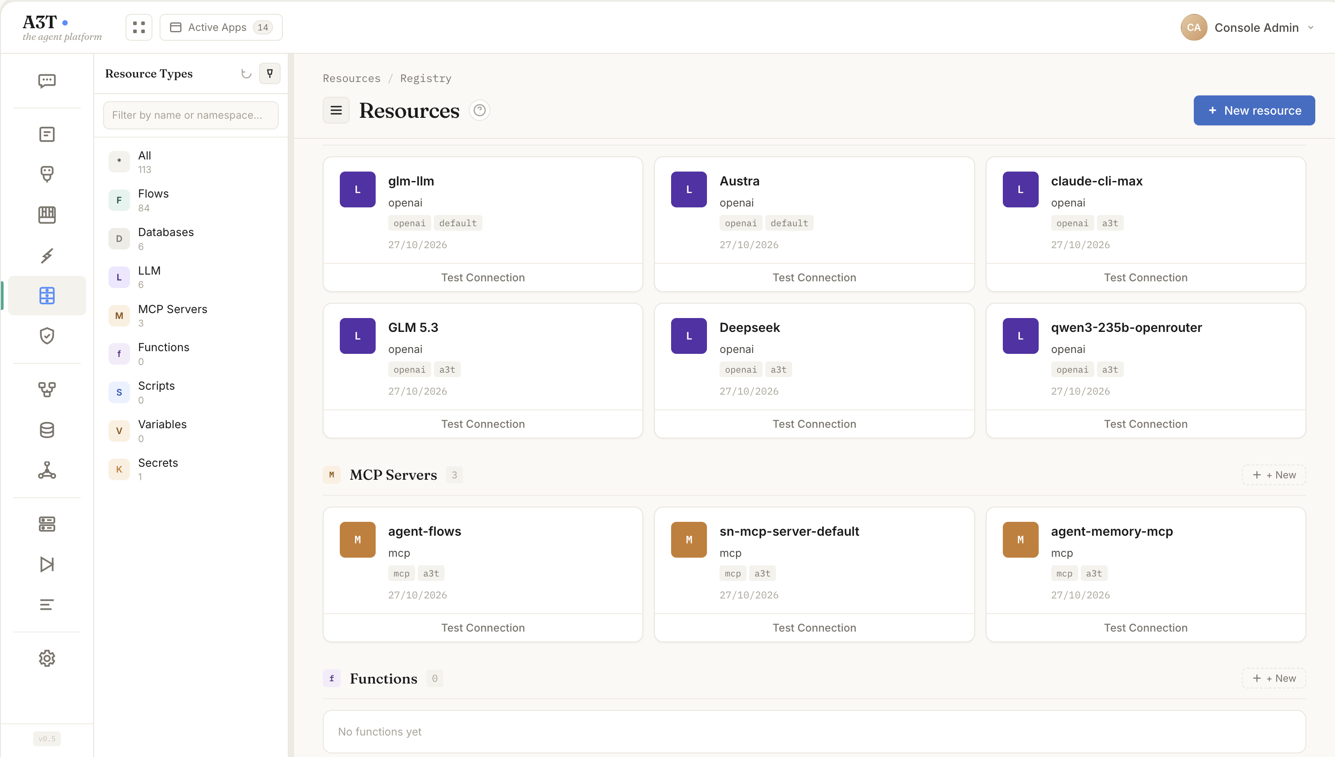
Task: Open the lightning bolt triggers icon
Action: (x=47, y=255)
